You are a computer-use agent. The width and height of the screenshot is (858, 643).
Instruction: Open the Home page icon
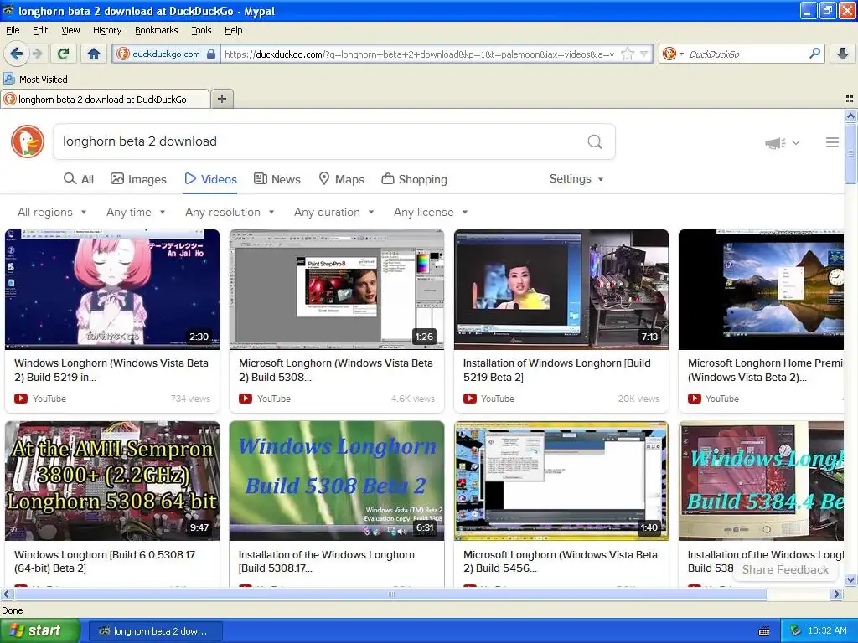coord(94,54)
